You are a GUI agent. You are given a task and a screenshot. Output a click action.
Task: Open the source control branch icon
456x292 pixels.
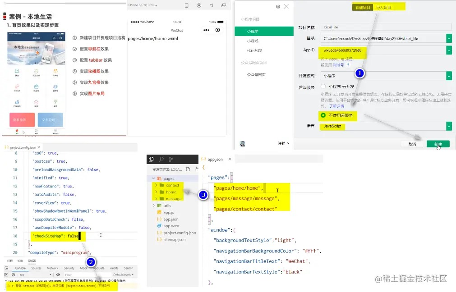(x=171, y=159)
